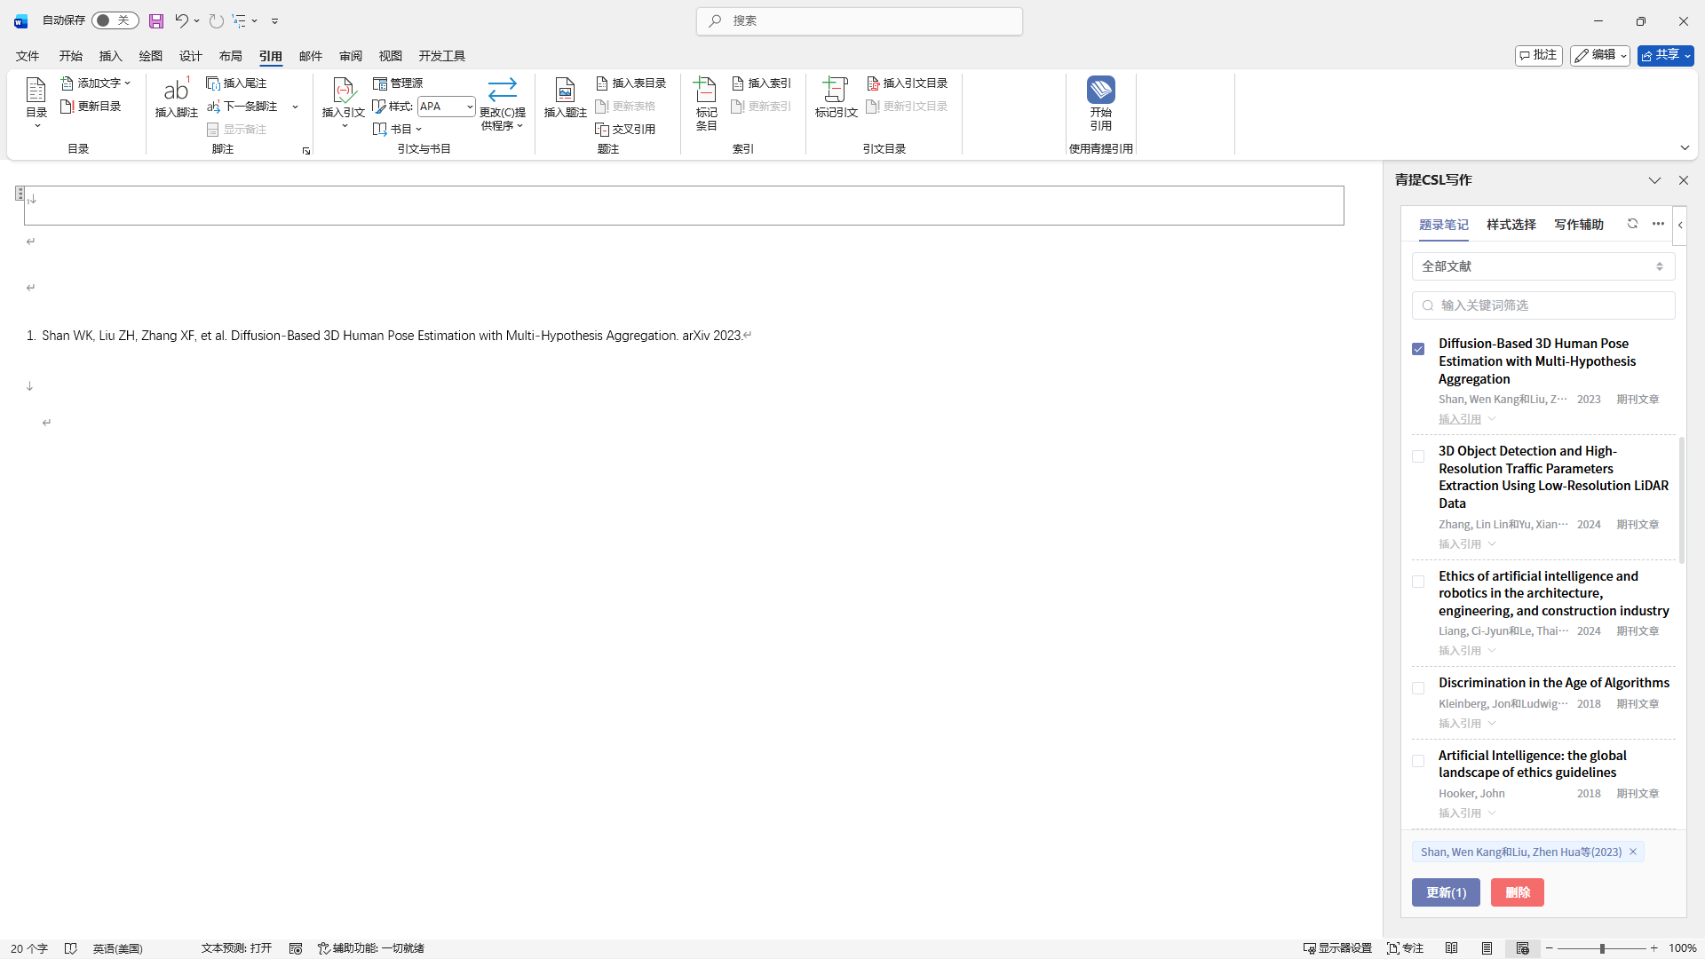Toggle the AutoSave (自动保存) switch
1705x959 pixels.
click(x=115, y=20)
